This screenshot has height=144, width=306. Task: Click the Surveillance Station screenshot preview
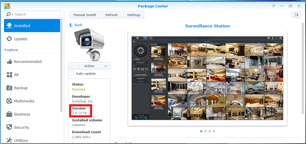click(x=207, y=78)
